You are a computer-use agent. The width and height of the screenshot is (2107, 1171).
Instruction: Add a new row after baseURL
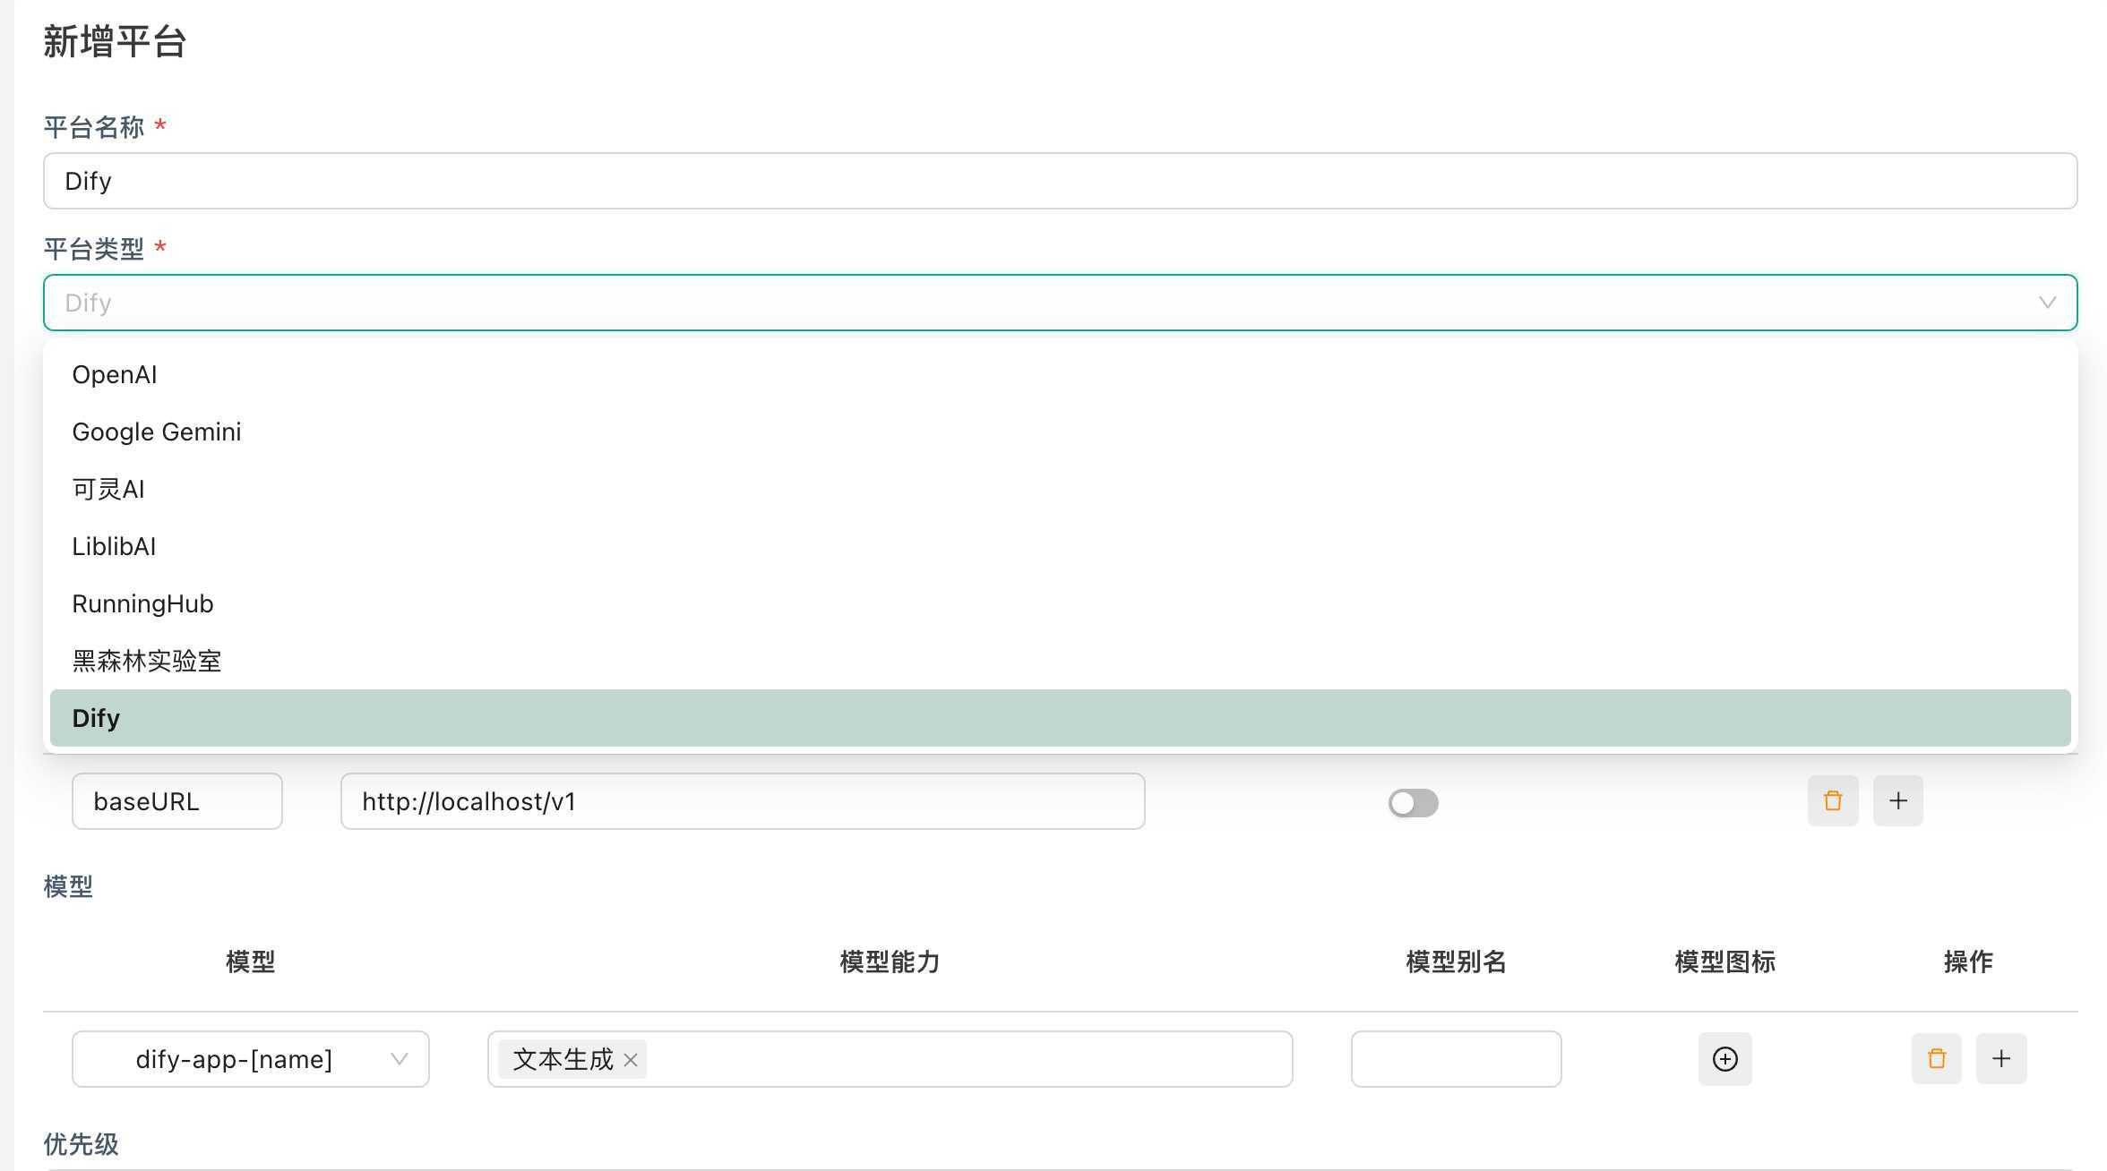click(x=1897, y=800)
